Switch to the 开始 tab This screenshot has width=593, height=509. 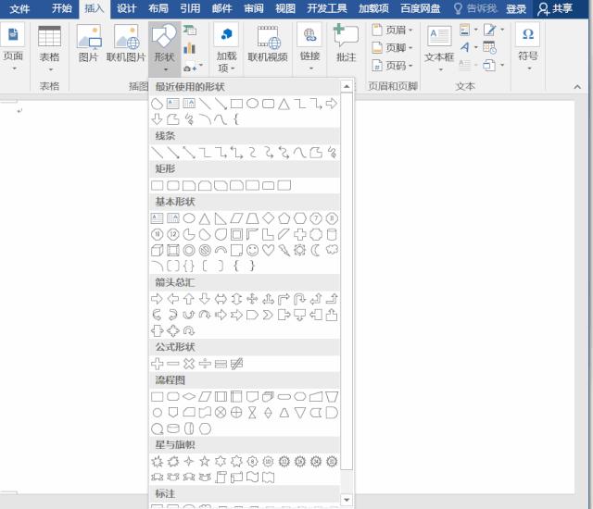pyautogui.click(x=62, y=8)
